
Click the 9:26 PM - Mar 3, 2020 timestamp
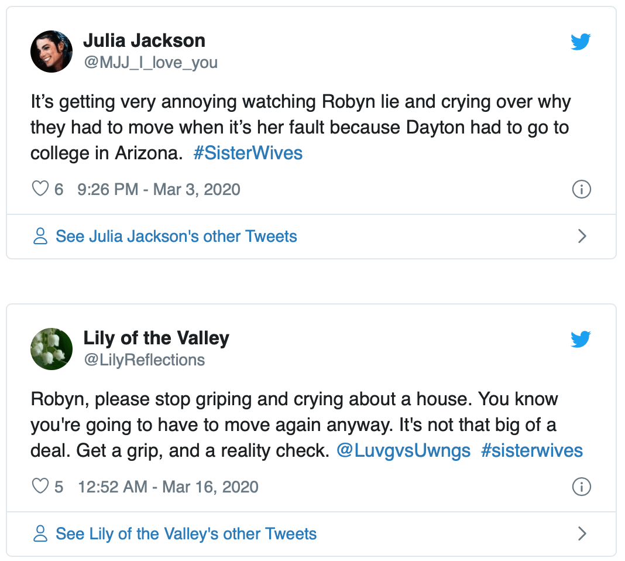pyautogui.click(x=159, y=189)
